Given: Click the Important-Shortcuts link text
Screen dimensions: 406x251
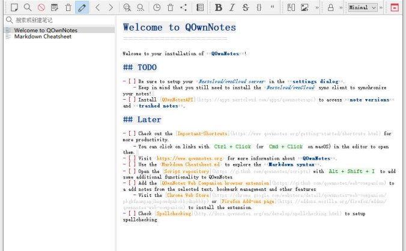Looking at the screenshot, I should (x=202, y=133).
